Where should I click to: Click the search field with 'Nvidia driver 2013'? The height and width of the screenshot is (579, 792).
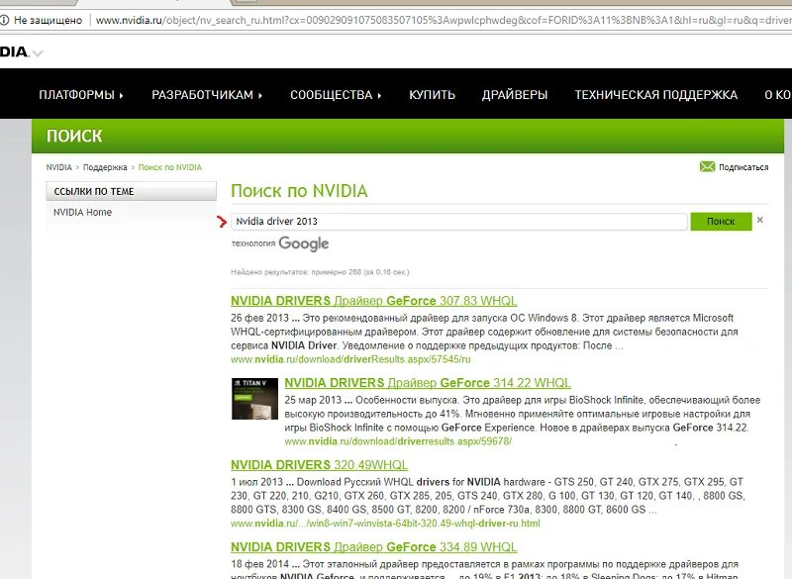tap(459, 221)
